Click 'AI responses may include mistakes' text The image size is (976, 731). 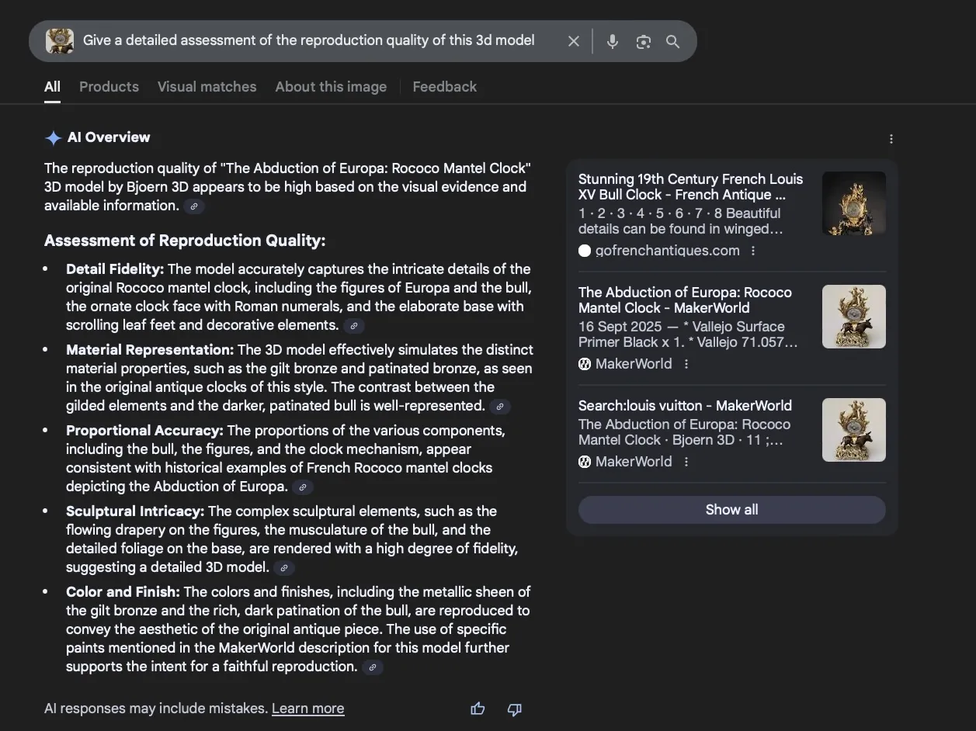click(x=156, y=708)
